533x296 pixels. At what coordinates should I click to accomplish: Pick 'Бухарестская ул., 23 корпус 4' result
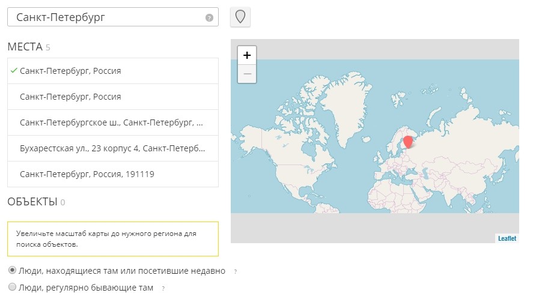pos(113,148)
